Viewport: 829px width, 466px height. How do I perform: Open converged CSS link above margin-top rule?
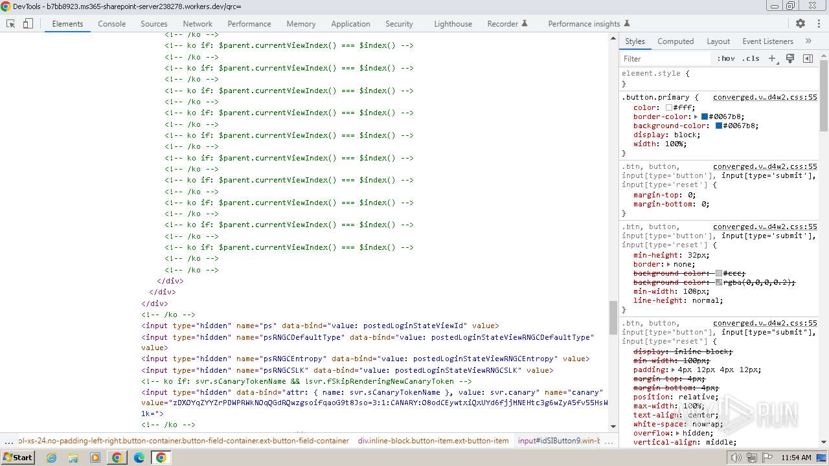coord(765,166)
